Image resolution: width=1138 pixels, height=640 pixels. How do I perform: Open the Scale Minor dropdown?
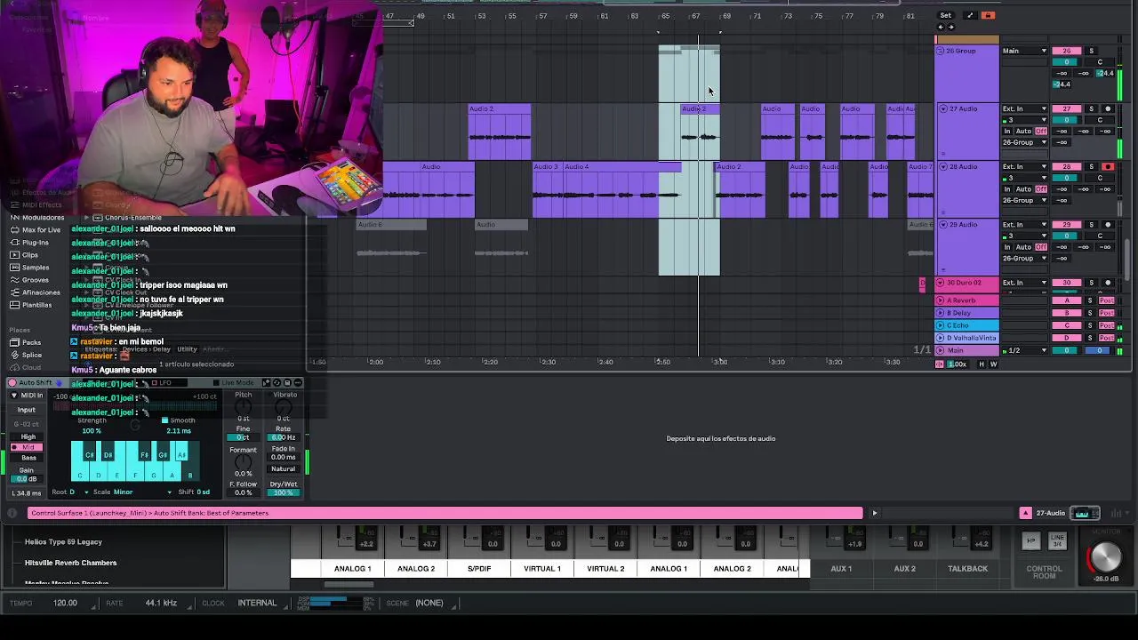pyautogui.click(x=142, y=492)
